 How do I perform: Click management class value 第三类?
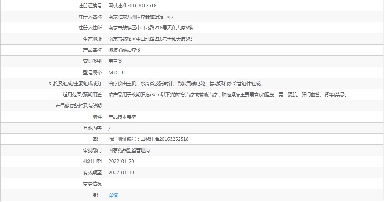click(x=115, y=61)
